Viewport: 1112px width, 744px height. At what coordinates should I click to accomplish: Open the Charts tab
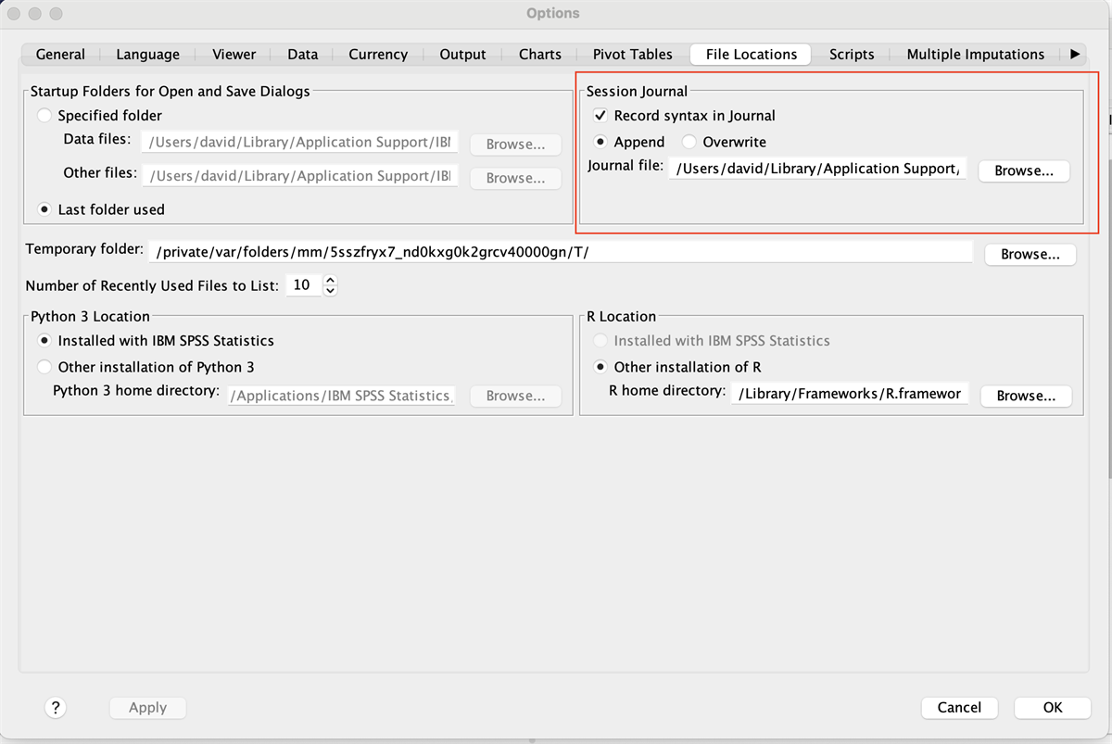click(x=539, y=55)
